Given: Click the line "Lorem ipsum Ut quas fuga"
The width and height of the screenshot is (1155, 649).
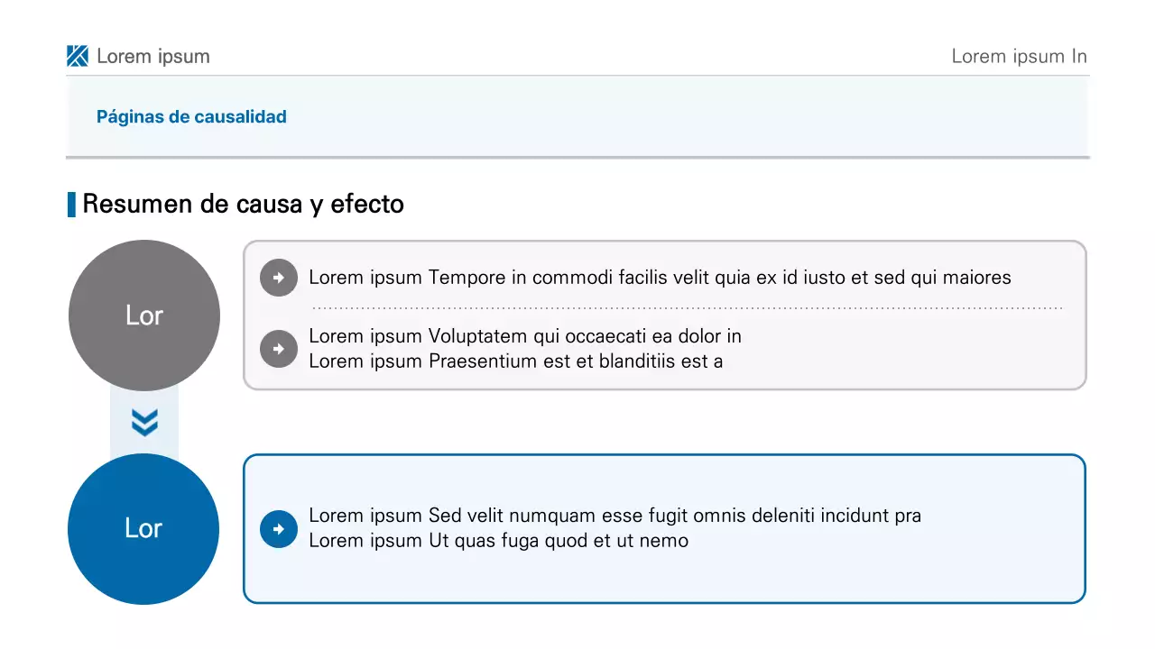Looking at the screenshot, I should tap(498, 541).
